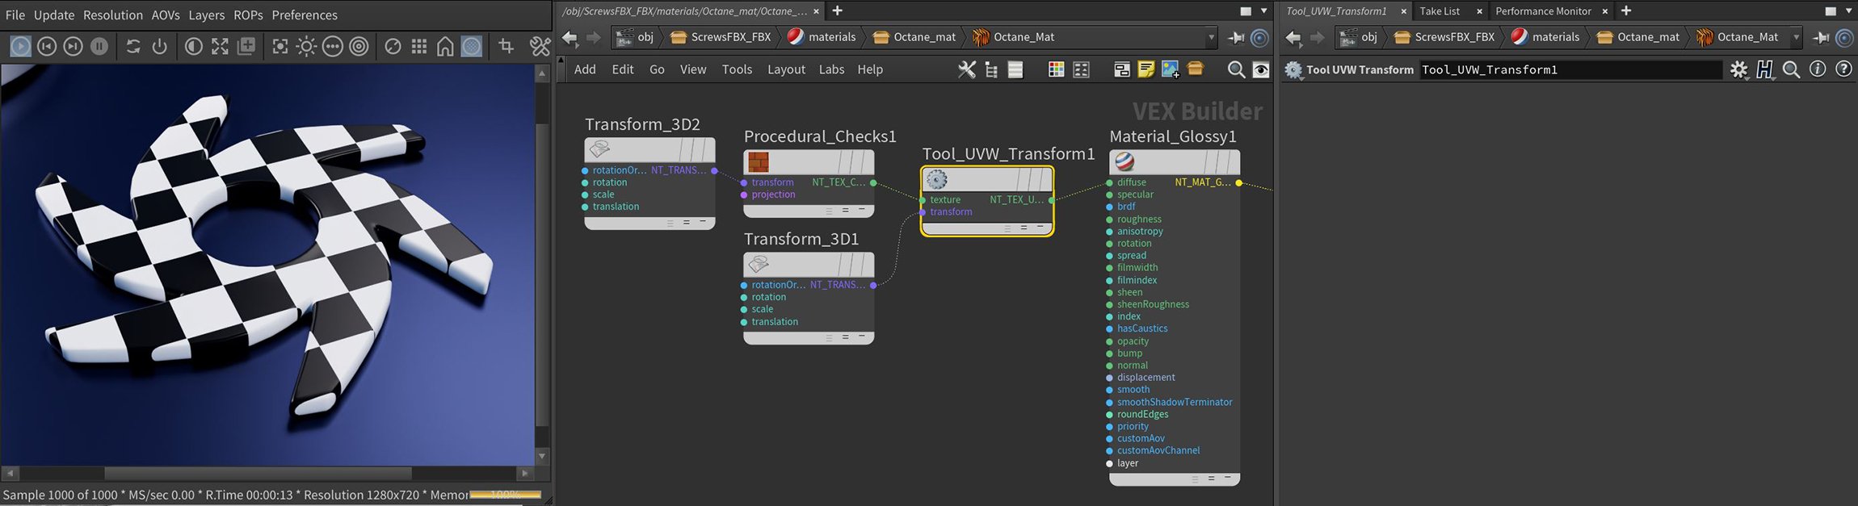Click the sun lighting icon in the render toolbar
1858x506 pixels.
(306, 47)
